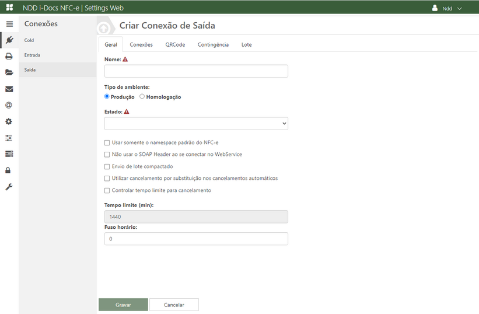
Task: Click the hamburger menu icon
Action: (x=9, y=24)
